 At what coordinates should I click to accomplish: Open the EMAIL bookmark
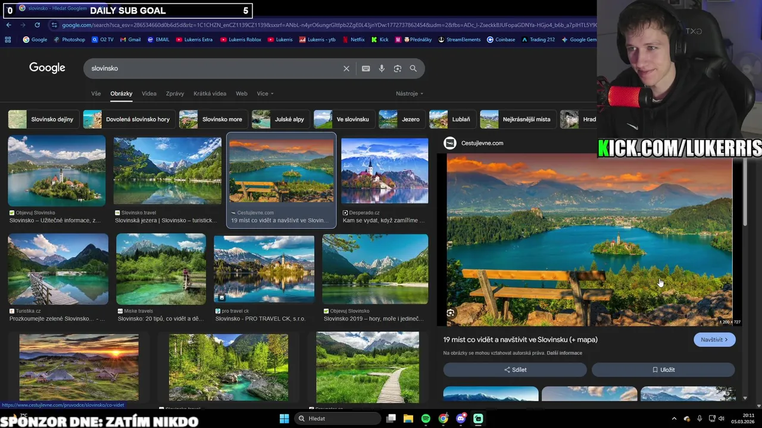click(158, 40)
